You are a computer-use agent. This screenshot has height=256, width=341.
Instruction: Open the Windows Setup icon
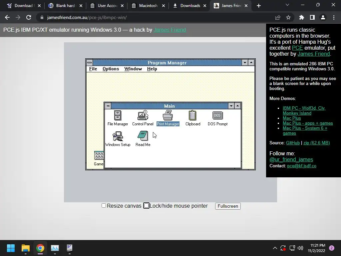click(118, 139)
